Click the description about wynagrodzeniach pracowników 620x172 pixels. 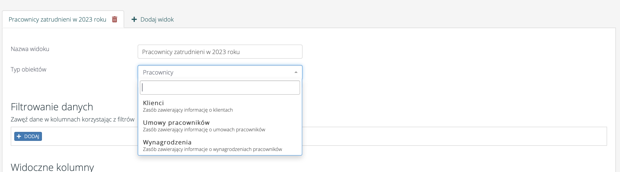tap(212, 149)
